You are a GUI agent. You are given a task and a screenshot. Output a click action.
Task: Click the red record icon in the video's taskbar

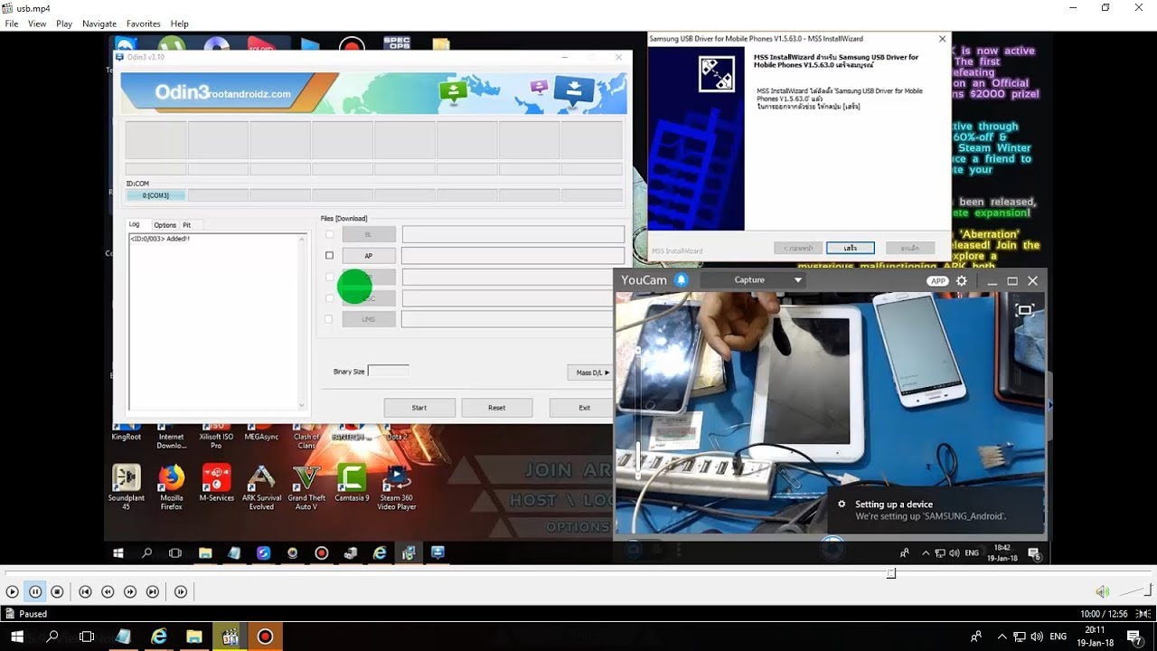[x=321, y=552]
